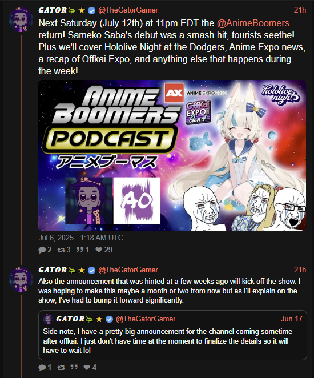314x378 pixels.
Task: Like the first tweet with 29 hearts
Action: click(x=99, y=250)
